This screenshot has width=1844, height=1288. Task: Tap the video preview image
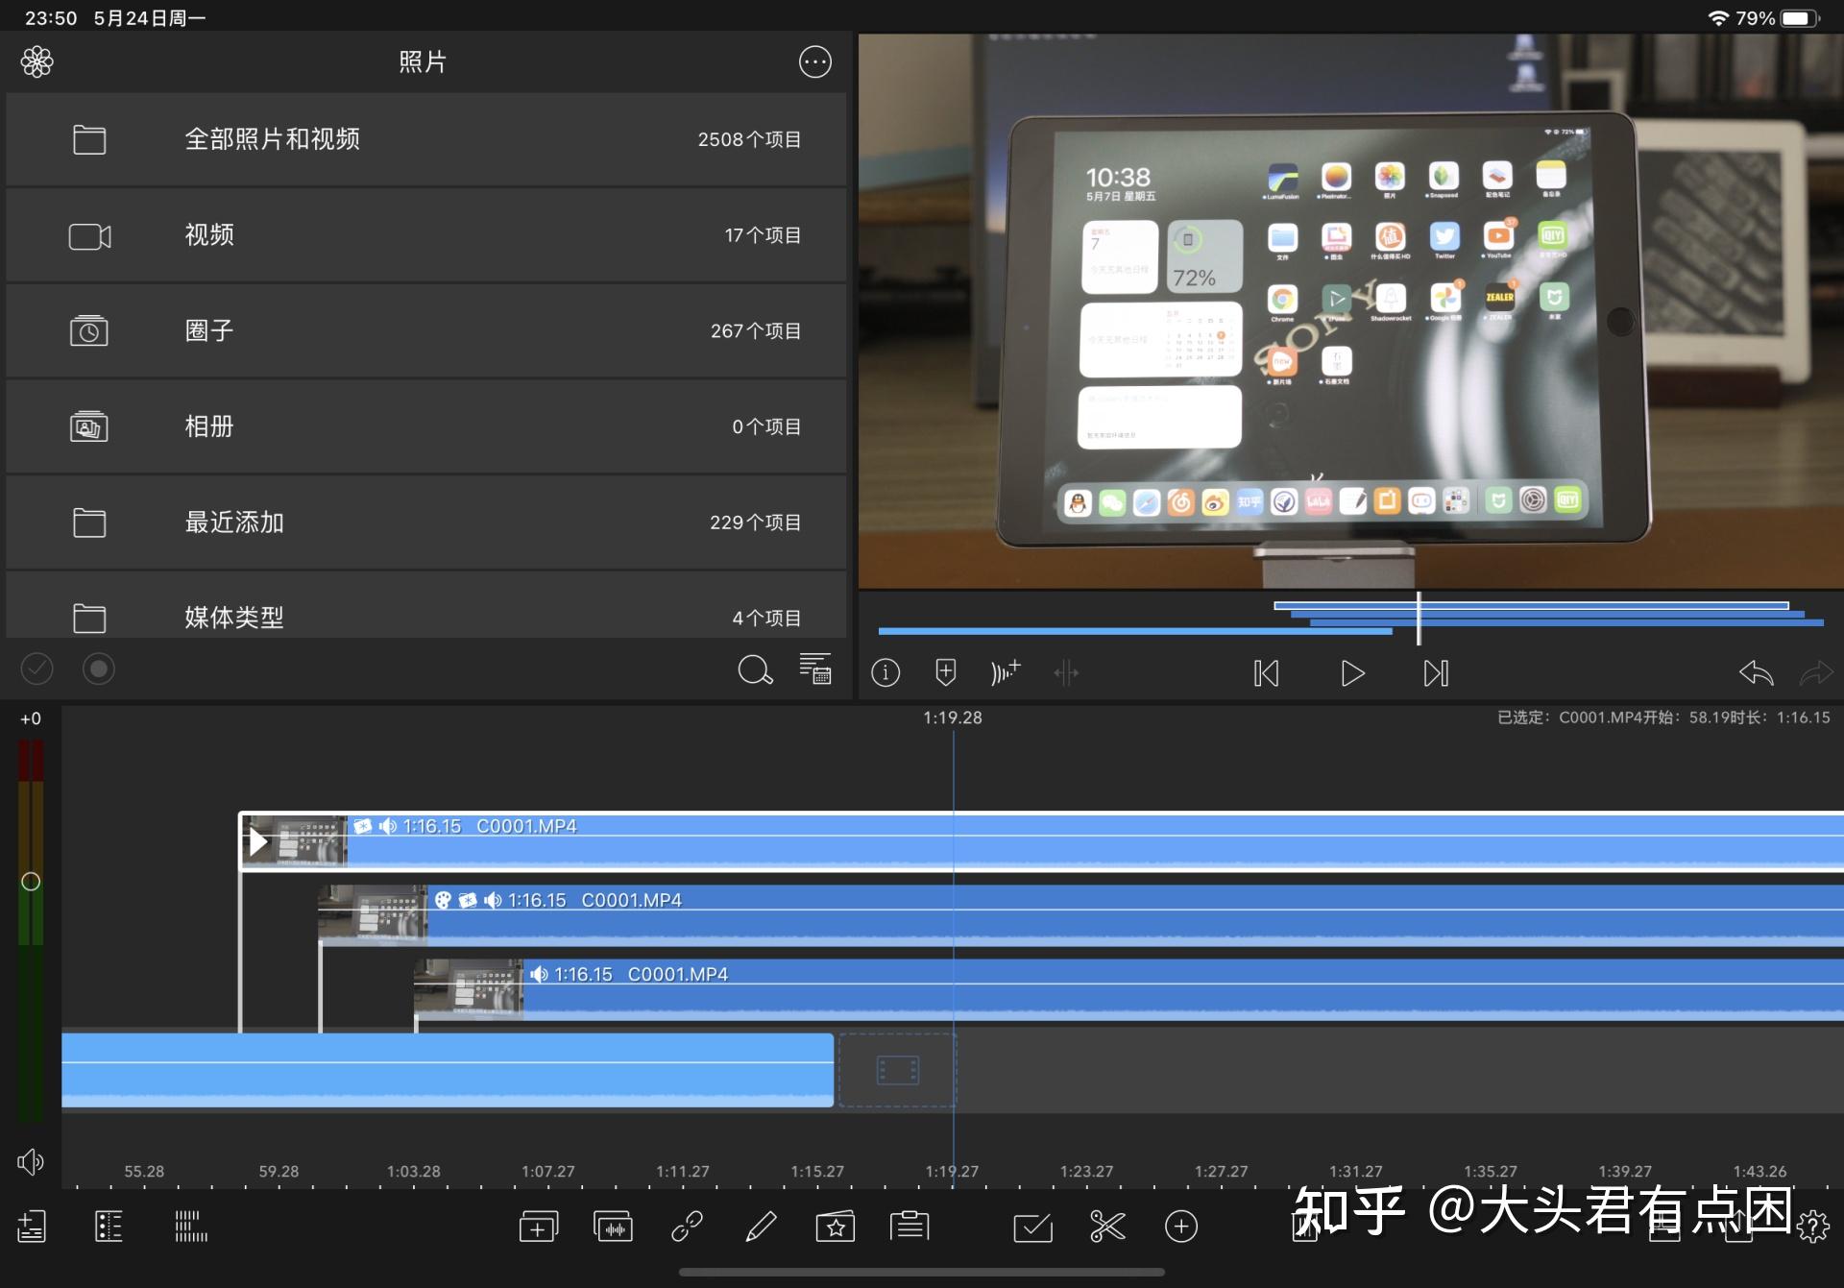1350,311
